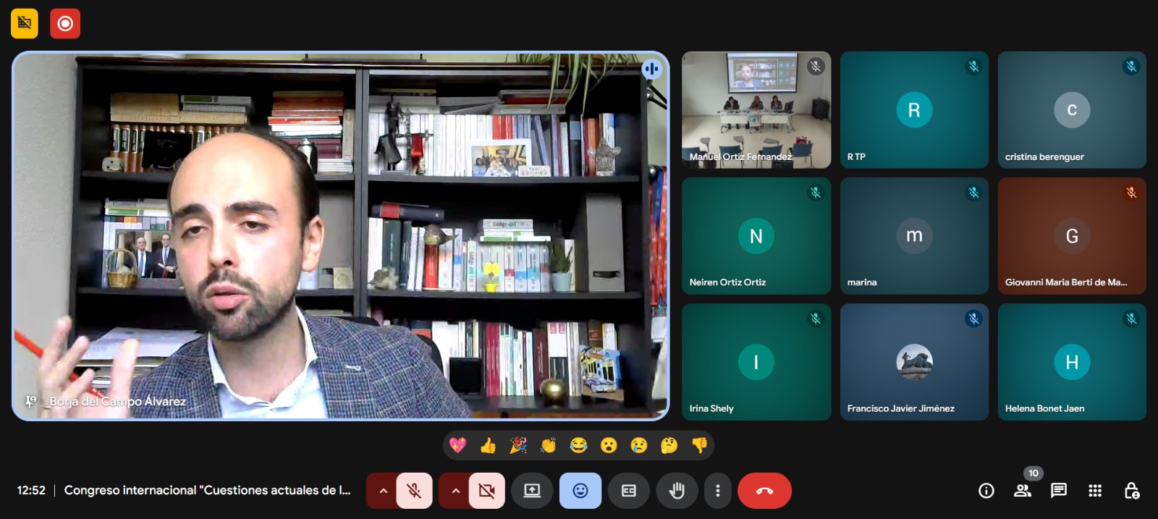This screenshot has height=519, width=1158.
Task: Toggle closed captions CC button
Action: pyautogui.click(x=628, y=491)
